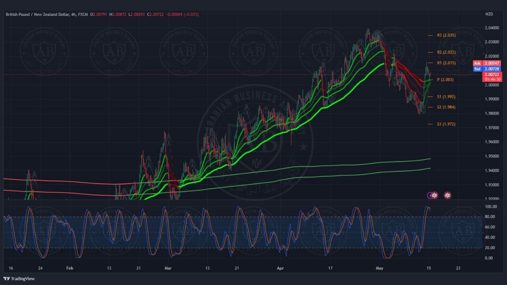Click the May label on time axis
The width and height of the screenshot is (507, 285).
pyautogui.click(x=380, y=268)
